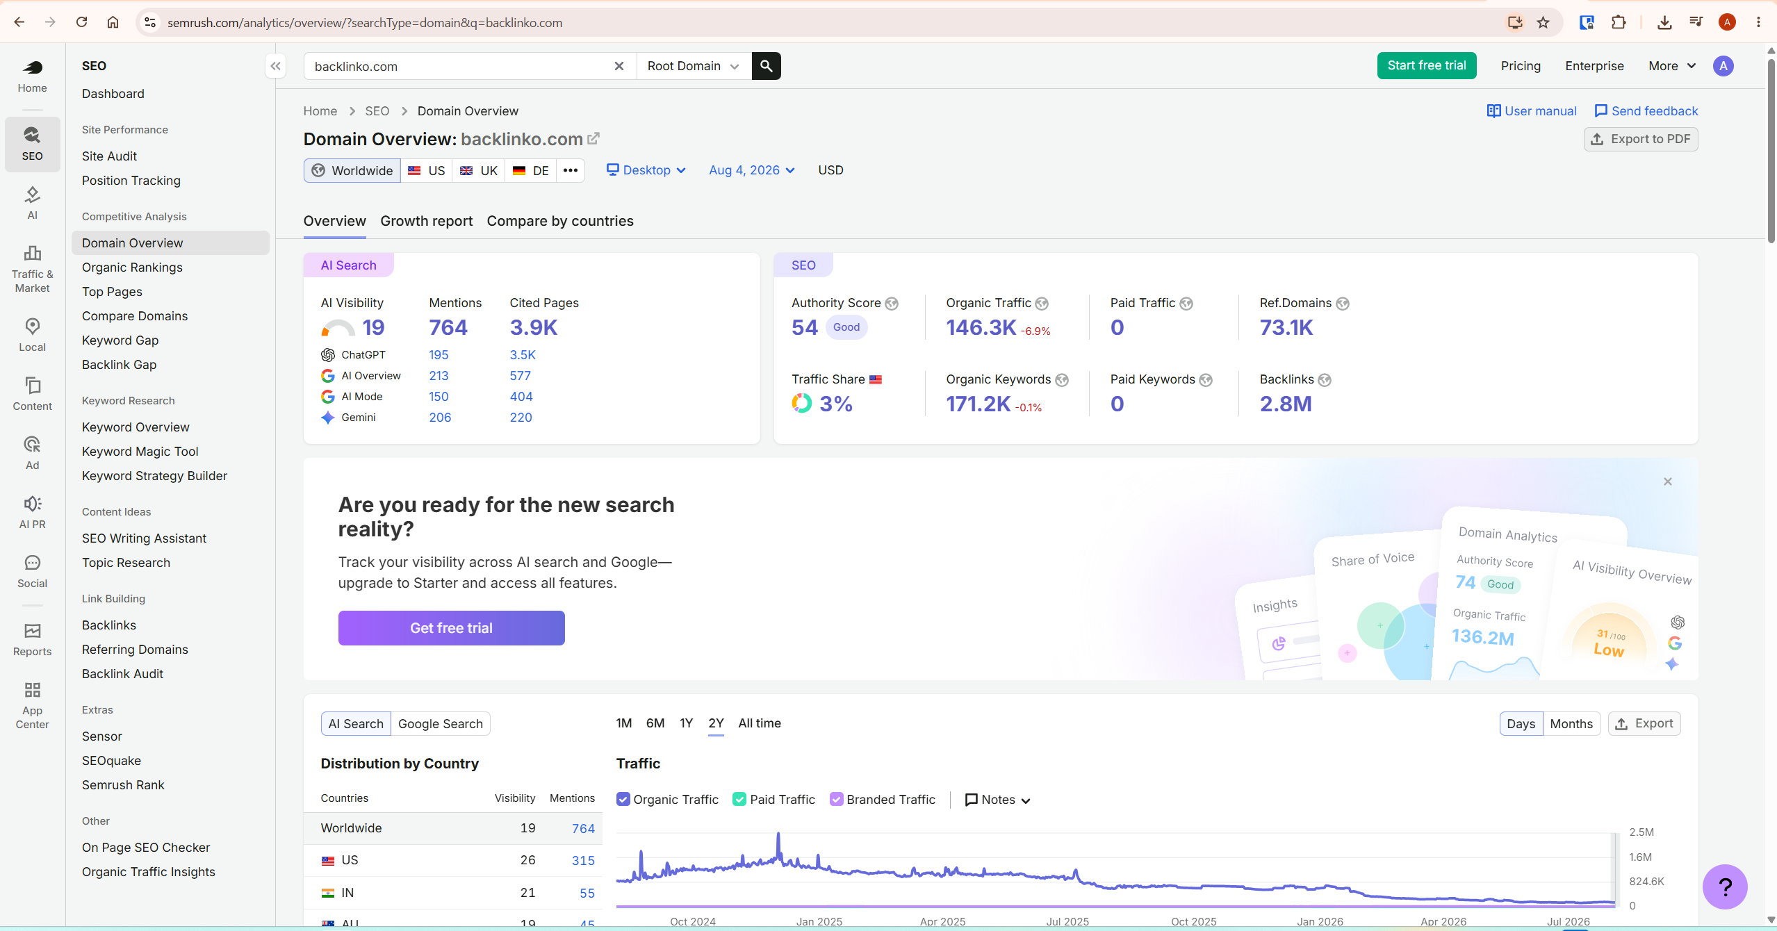
Task: Open more countries ellipsis button
Action: point(571,170)
